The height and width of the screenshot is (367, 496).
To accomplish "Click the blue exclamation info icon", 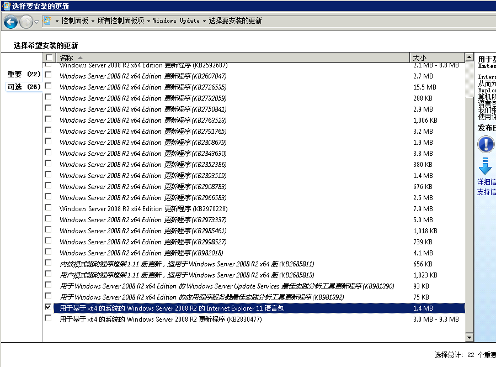I will coord(486,144).
